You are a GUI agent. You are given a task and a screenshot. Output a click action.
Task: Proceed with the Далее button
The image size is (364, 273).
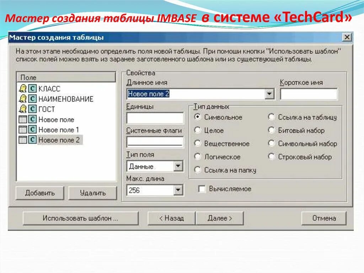point(220,218)
